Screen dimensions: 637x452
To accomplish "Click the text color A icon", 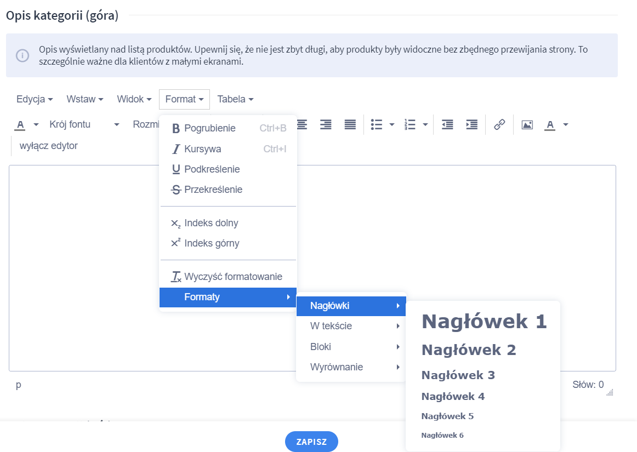I will pos(20,125).
